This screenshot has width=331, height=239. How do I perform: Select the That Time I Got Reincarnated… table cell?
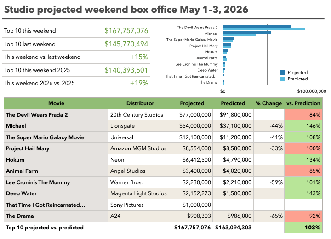pos(56,205)
